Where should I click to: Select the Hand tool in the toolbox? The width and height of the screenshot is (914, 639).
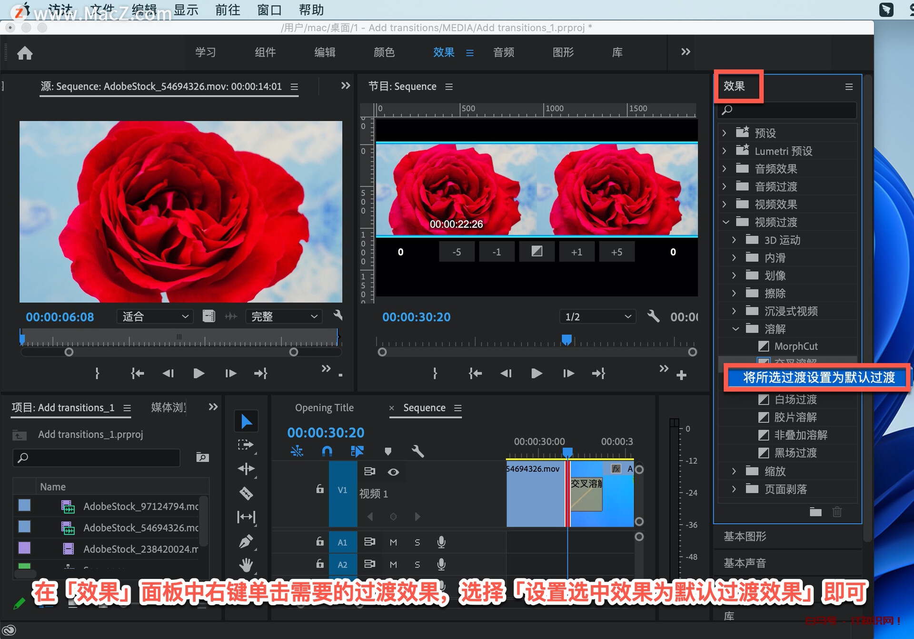[246, 565]
